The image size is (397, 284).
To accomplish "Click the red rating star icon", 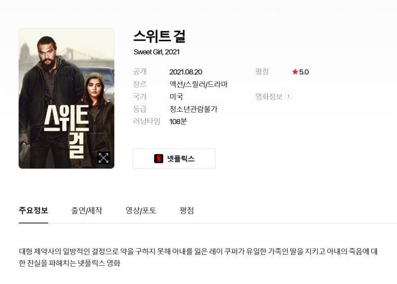I will [x=295, y=71].
